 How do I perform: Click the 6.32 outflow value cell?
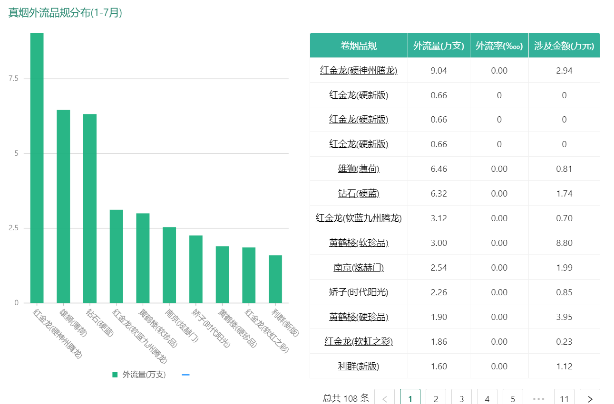(439, 193)
